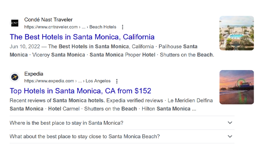This screenshot has height=163, width=262.
Task: Click the Condé Nast Traveler CNT favicon
Action: point(15,23)
